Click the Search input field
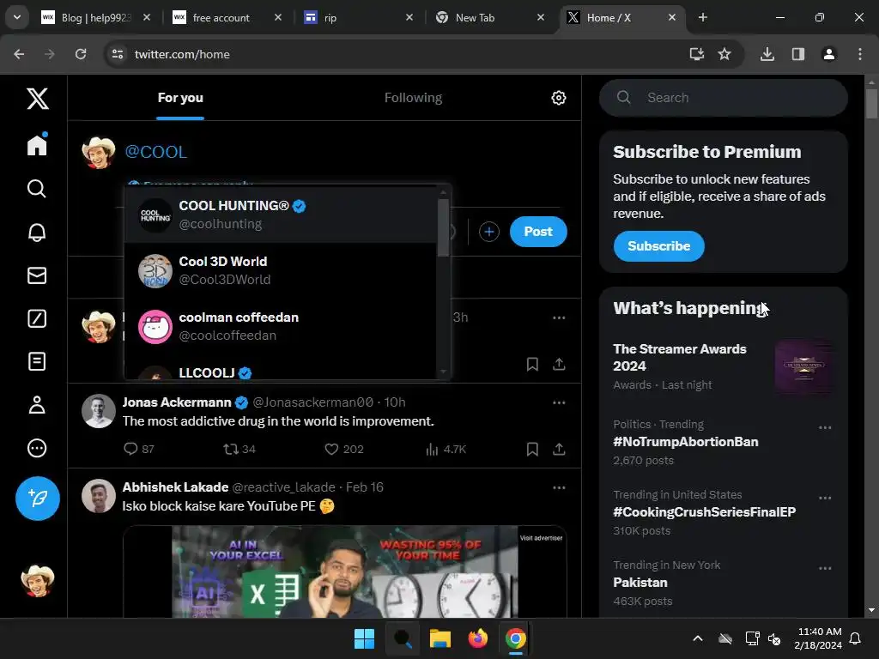Viewport: 879px width, 659px height. (723, 98)
